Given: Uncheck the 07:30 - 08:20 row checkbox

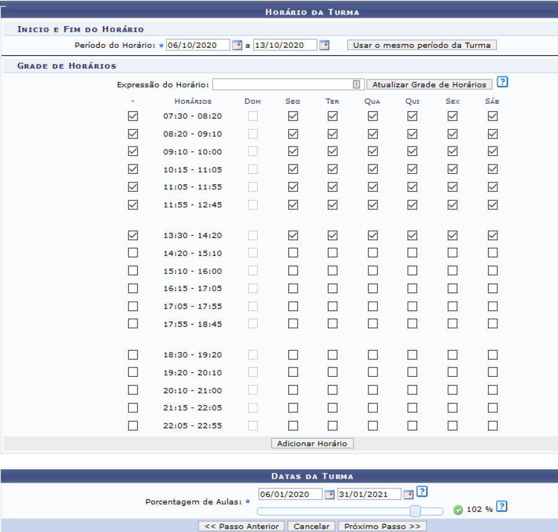Looking at the screenshot, I should pos(133,116).
